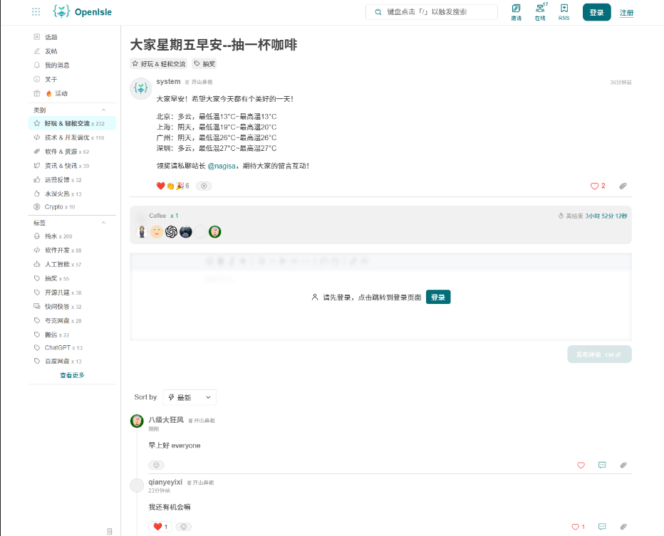The height and width of the screenshot is (536, 664).
Task: Reply to the qianyeyixi comment
Action: tap(602, 527)
